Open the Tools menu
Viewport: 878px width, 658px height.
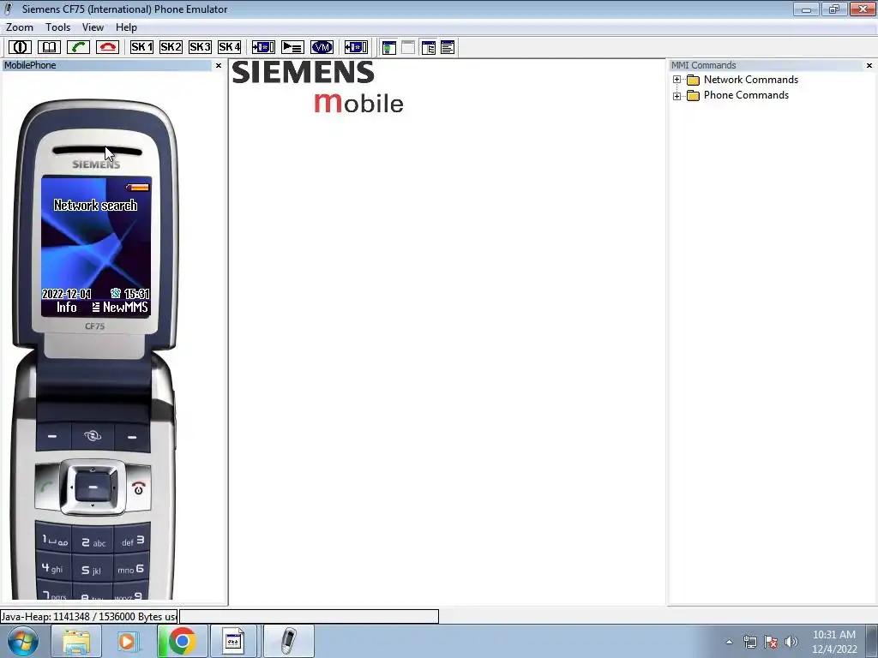pos(57,27)
